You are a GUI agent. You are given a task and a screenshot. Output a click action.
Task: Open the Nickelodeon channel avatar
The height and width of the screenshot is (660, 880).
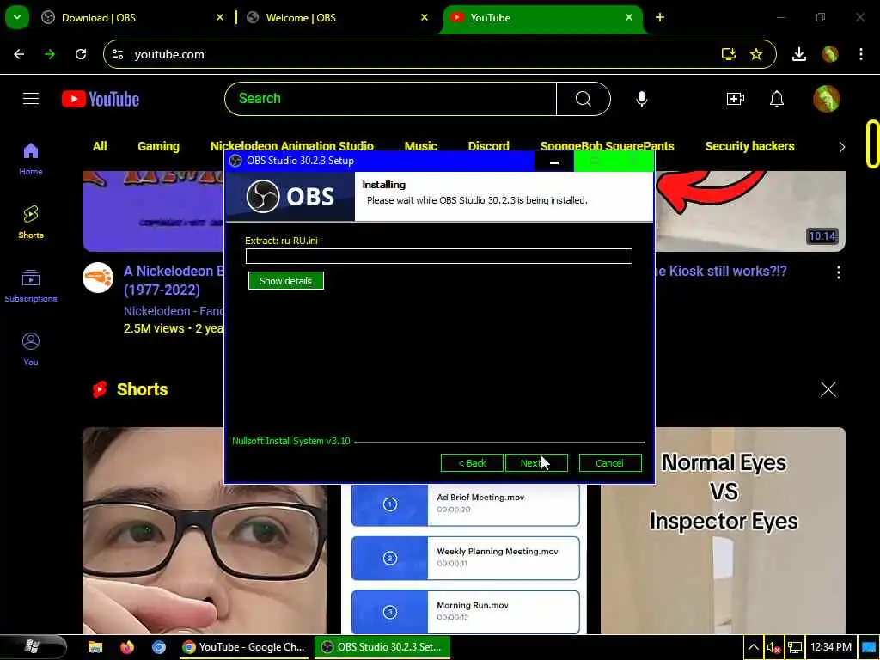click(x=98, y=278)
